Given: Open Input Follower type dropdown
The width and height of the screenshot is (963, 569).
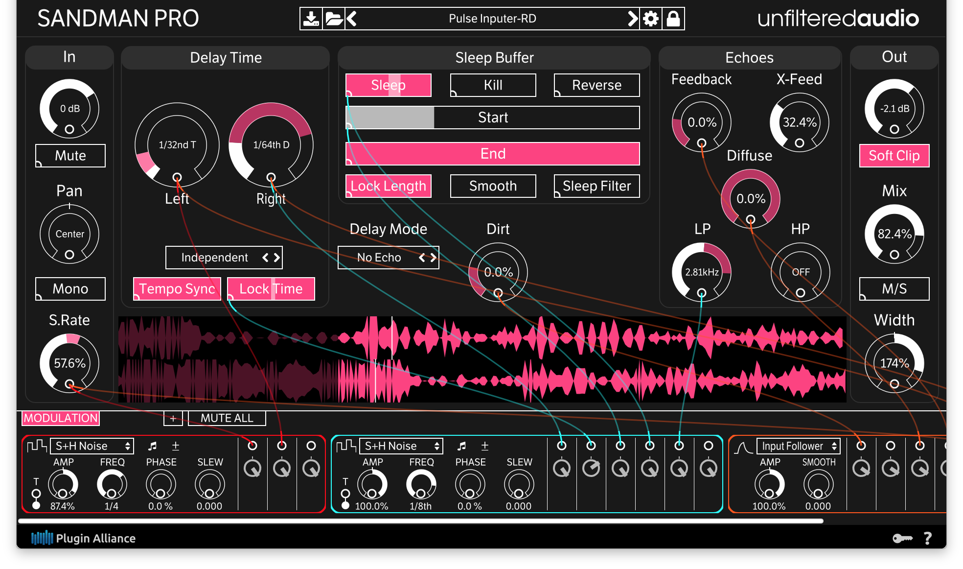Looking at the screenshot, I should (799, 446).
